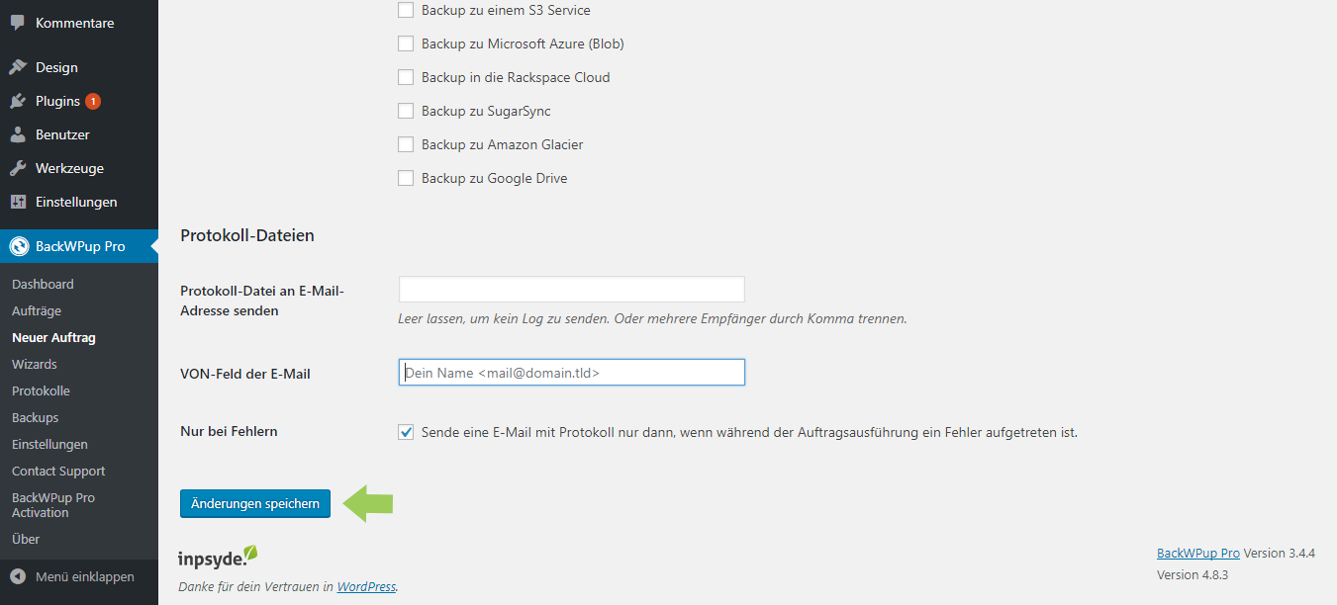
Task: Disable the Nur bei Fehlern email option
Action: 406,432
